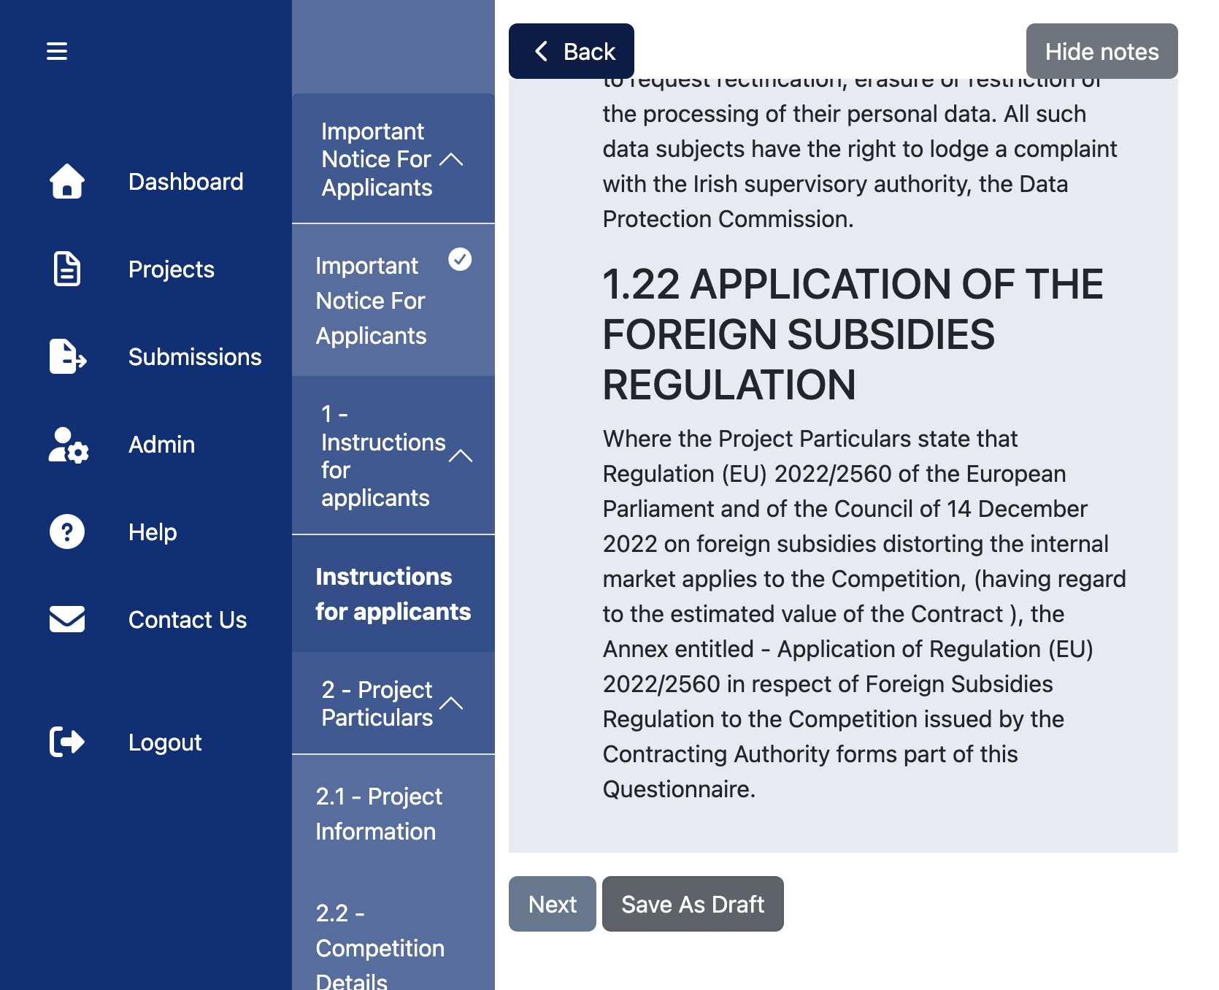Screen dimensions: 1219x990
Task: Click '2 - Project Particulars' header text
Action: point(377,703)
